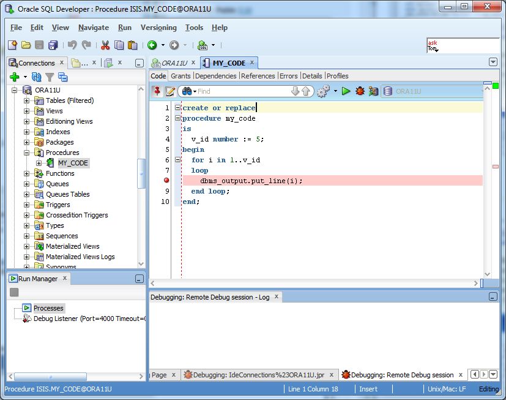Switch to the Profiles tab

coord(338,76)
